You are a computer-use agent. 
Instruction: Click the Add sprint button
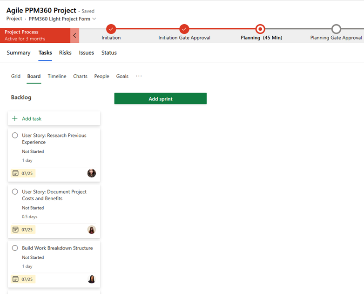(161, 98)
